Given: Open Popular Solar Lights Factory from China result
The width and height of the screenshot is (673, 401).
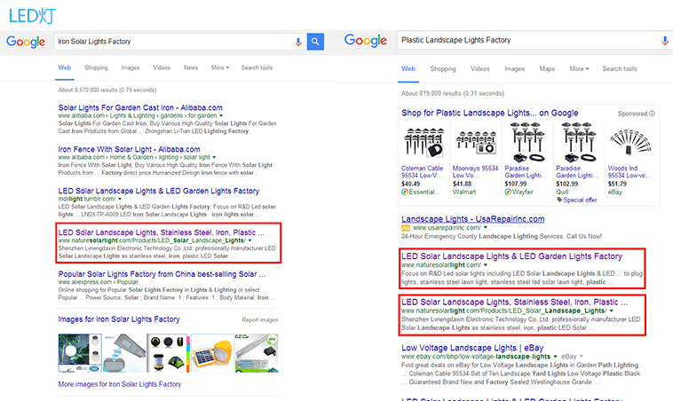Looking at the screenshot, I should (162, 274).
